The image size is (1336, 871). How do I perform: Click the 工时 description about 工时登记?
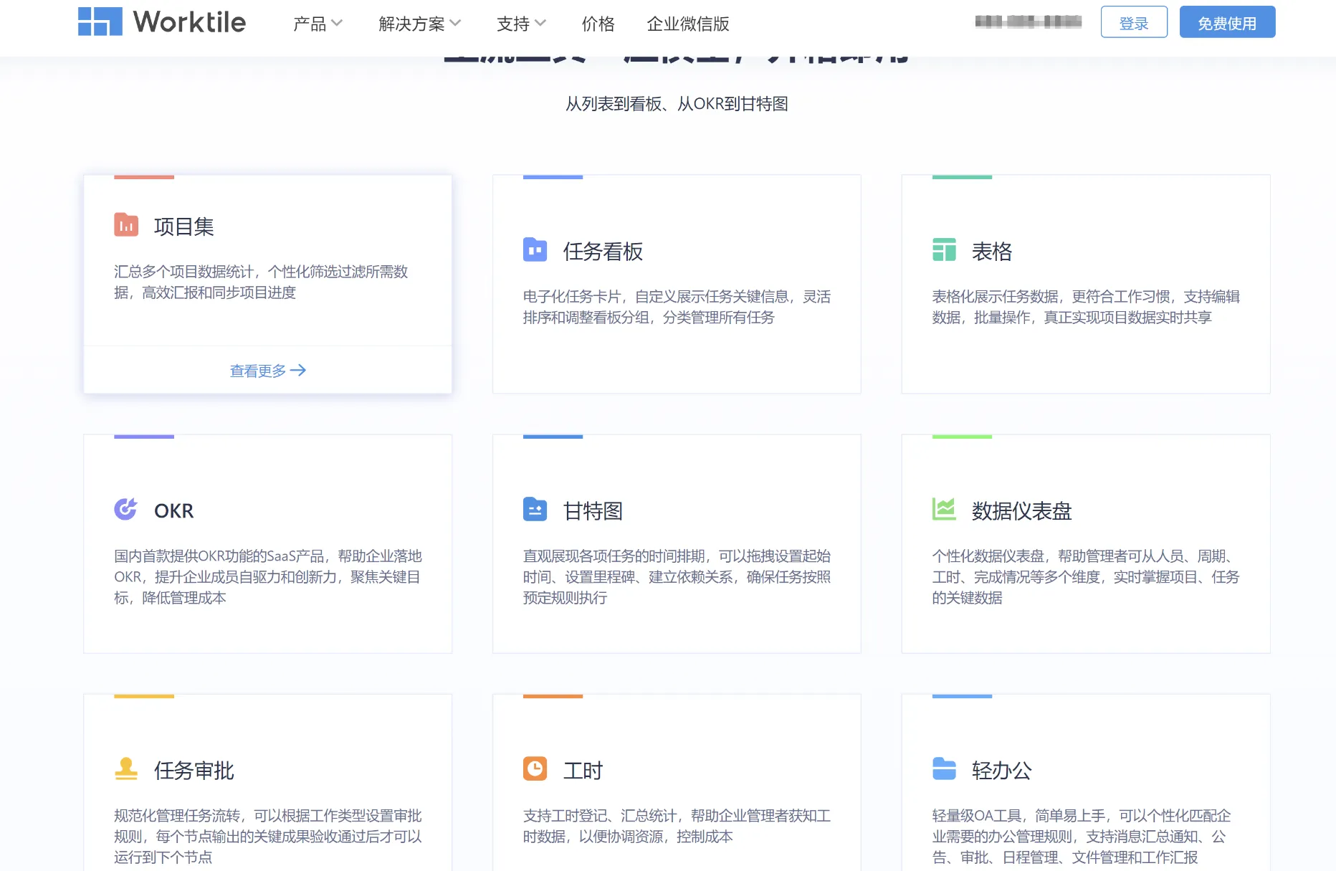pos(677,826)
